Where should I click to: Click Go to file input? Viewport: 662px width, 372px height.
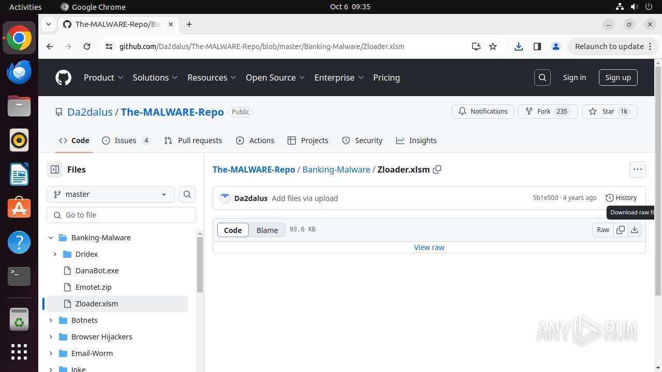coord(121,215)
